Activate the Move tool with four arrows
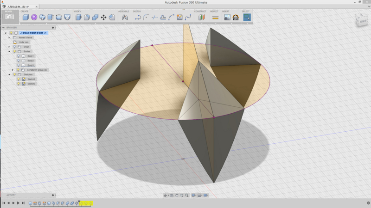The height and width of the screenshot is (208, 371). (x=103, y=17)
